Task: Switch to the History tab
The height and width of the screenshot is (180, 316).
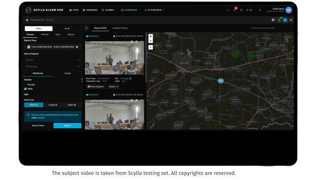Action: pos(71,35)
